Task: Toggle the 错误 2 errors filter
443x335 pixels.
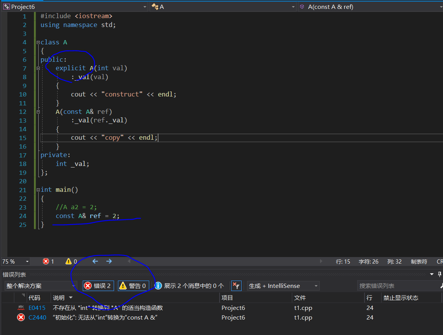Action: tap(98, 286)
